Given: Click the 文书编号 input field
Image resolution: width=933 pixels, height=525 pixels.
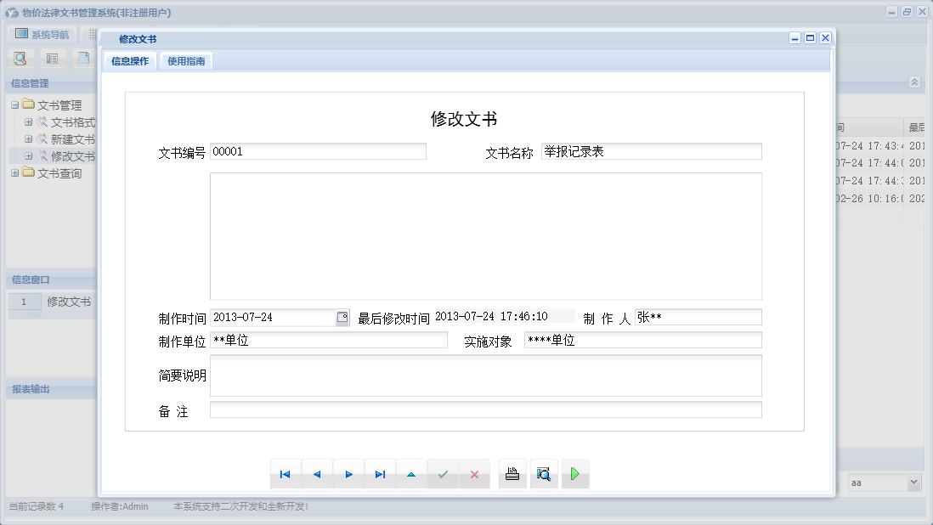Looking at the screenshot, I should (x=319, y=151).
